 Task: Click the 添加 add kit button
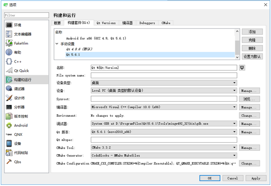[x=252, y=32]
